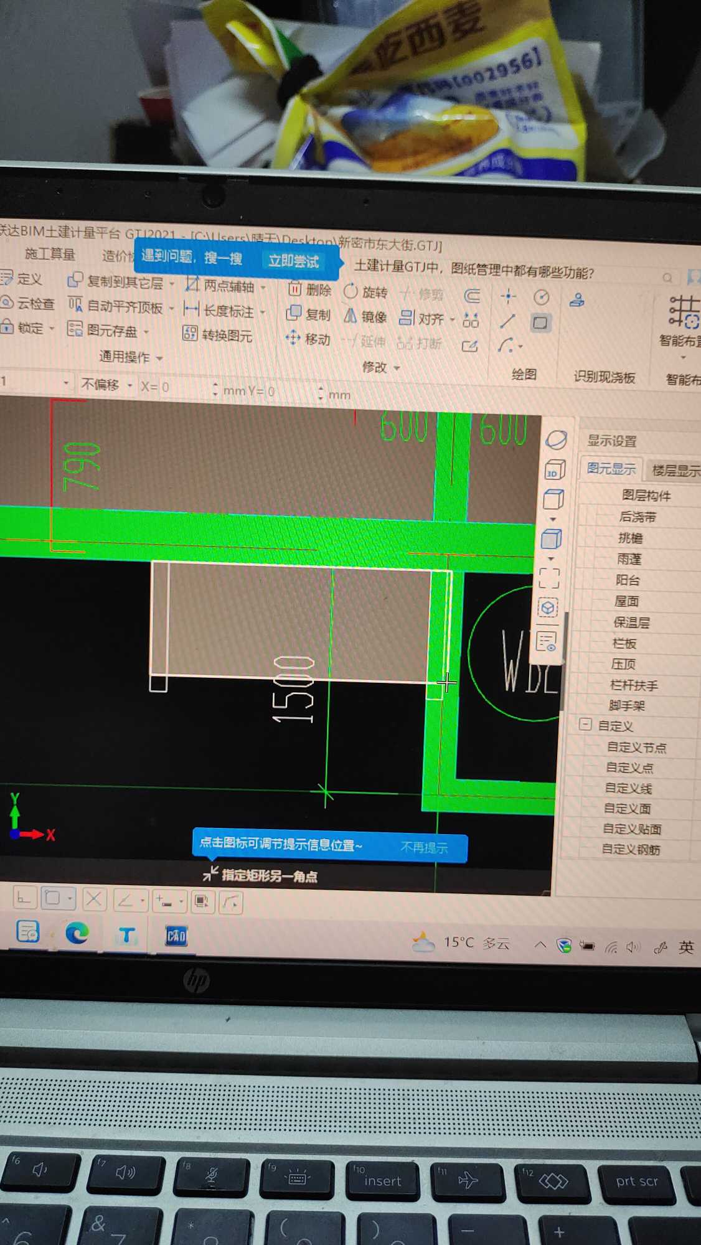
Task: Select the straight line draw tool
Action: pos(507,321)
